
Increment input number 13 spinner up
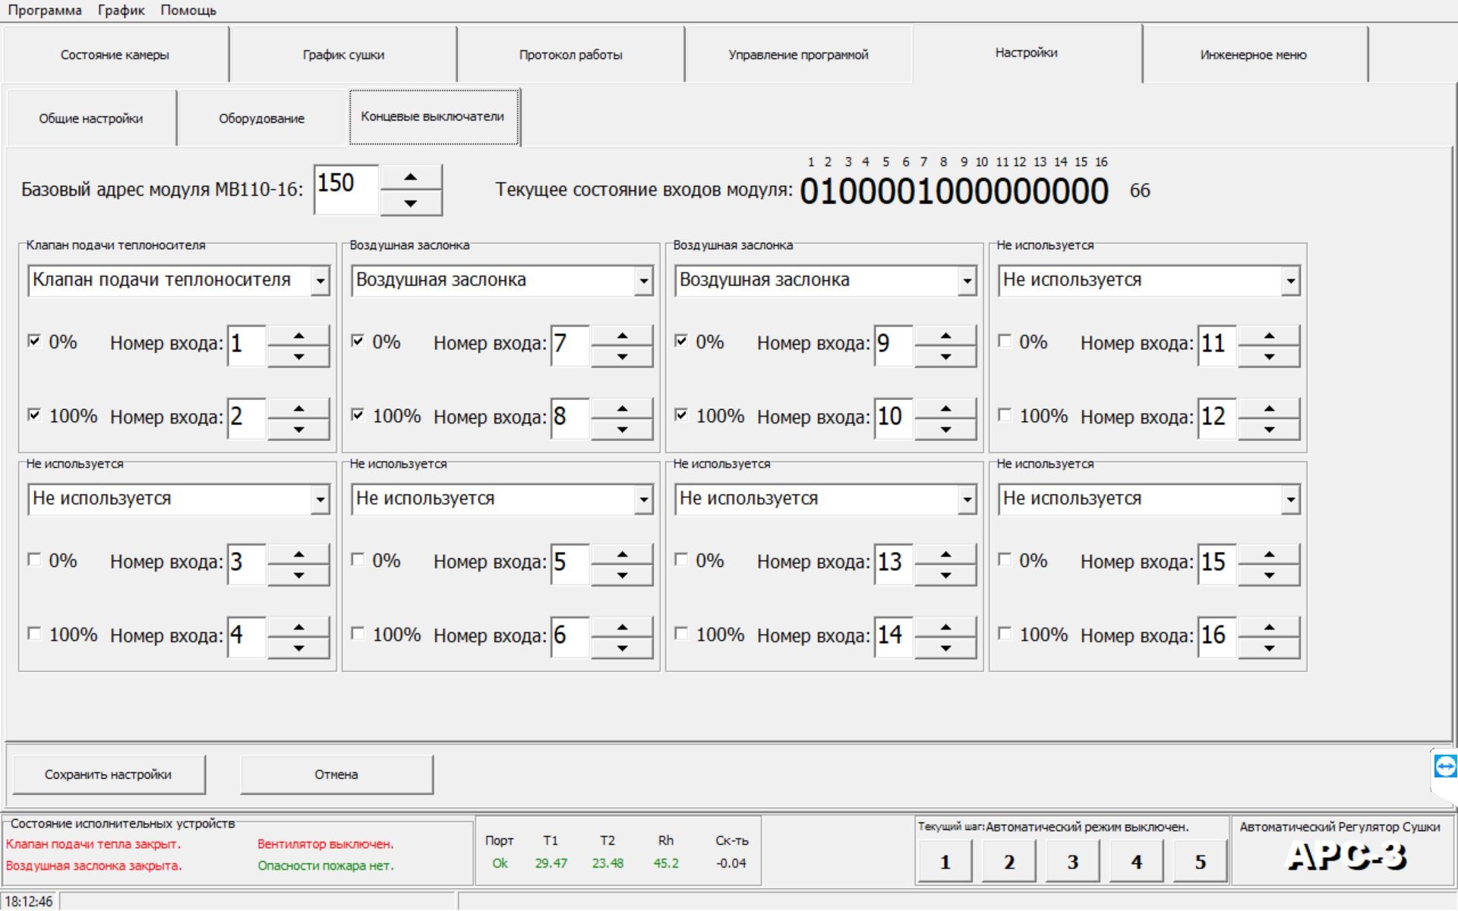[x=945, y=554]
